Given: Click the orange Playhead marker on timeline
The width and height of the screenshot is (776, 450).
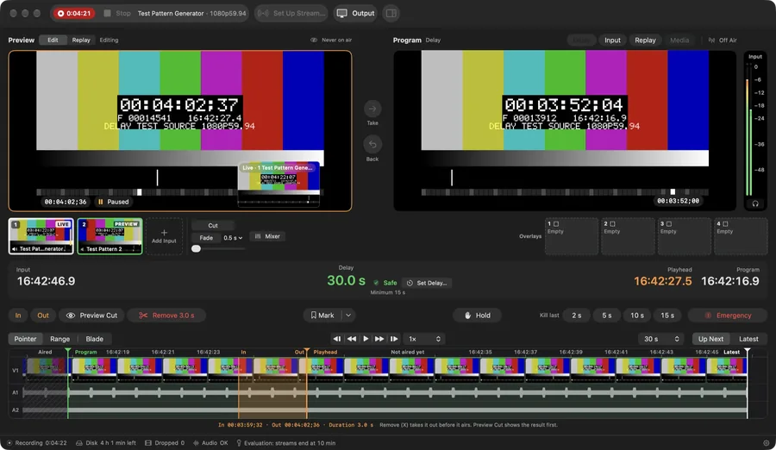Looking at the screenshot, I should pos(307,352).
